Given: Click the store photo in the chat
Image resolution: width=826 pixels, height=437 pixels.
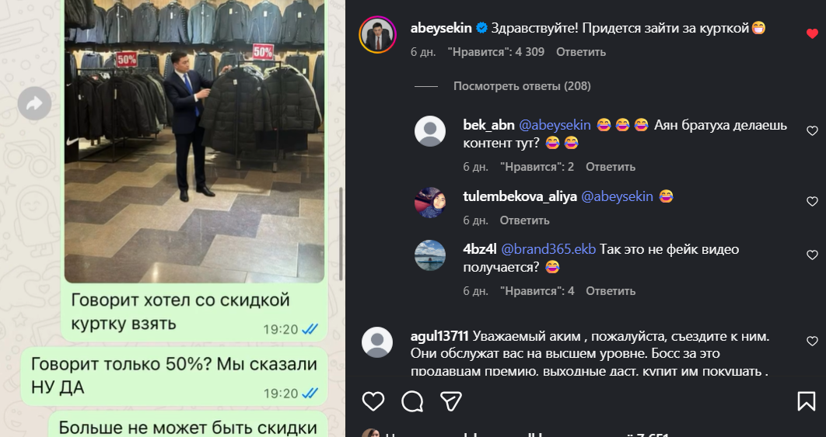Looking at the screenshot, I should pyautogui.click(x=194, y=141).
